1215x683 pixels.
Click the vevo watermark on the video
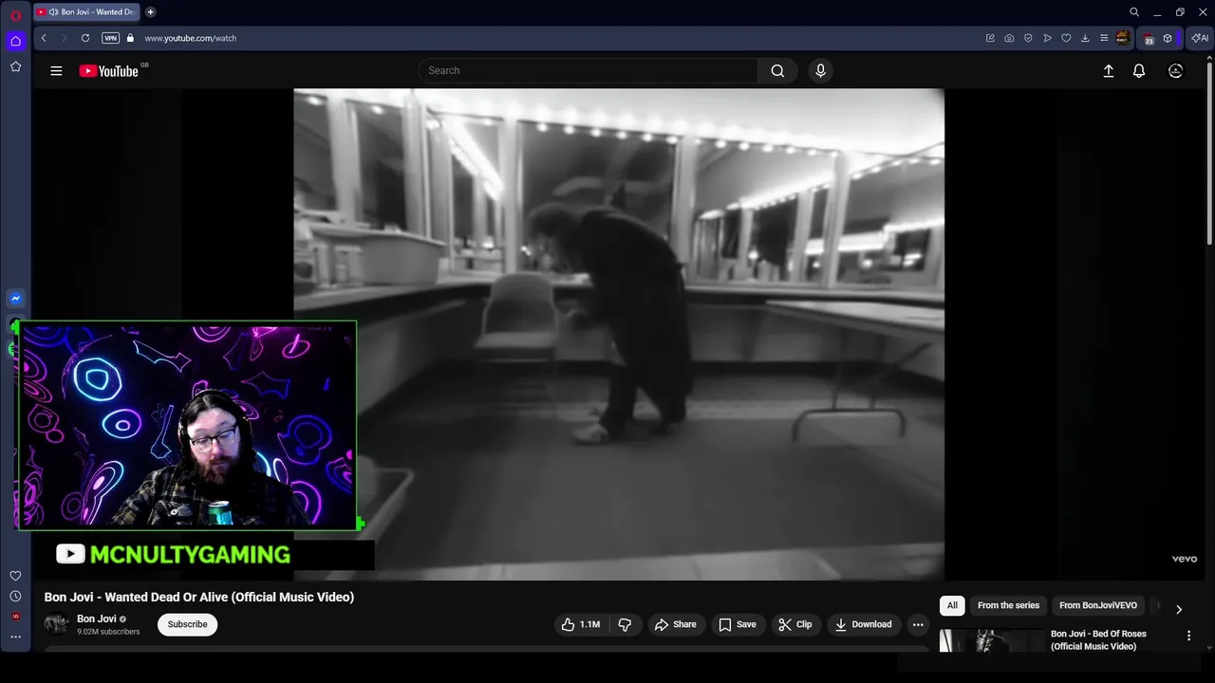[x=1185, y=559]
